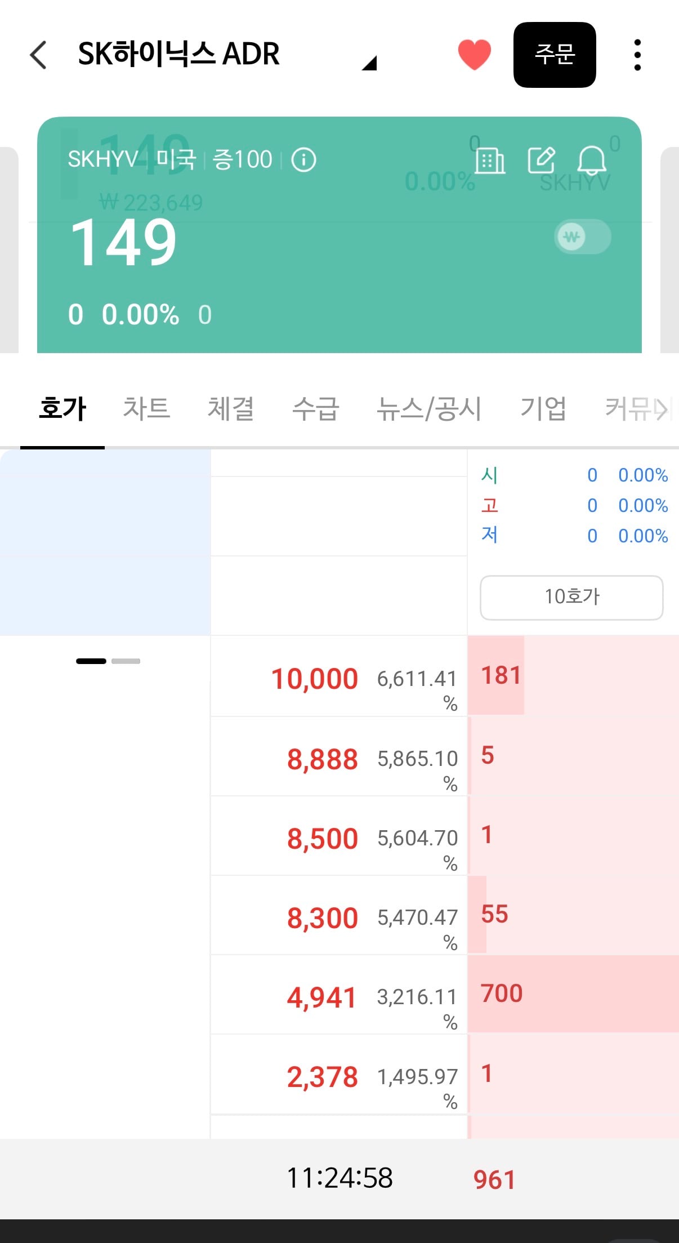Screen dimensions: 679x1243
Task: Open the 수급 tab
Action: pyautogui.click(x=315, y=408)
